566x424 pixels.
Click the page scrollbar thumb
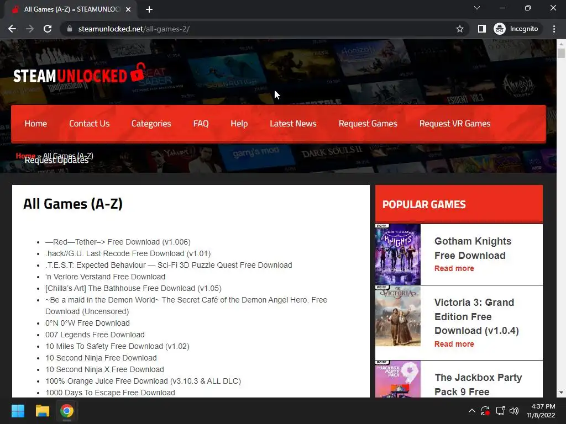[561, 54]
